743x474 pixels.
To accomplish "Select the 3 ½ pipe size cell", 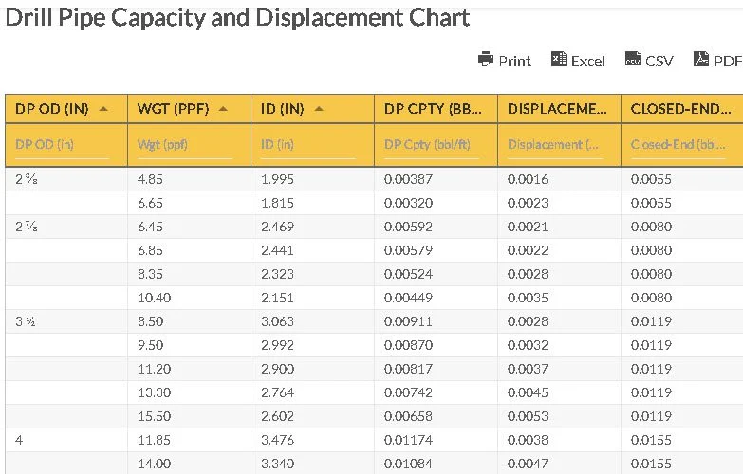I will [x=66, y=321].
